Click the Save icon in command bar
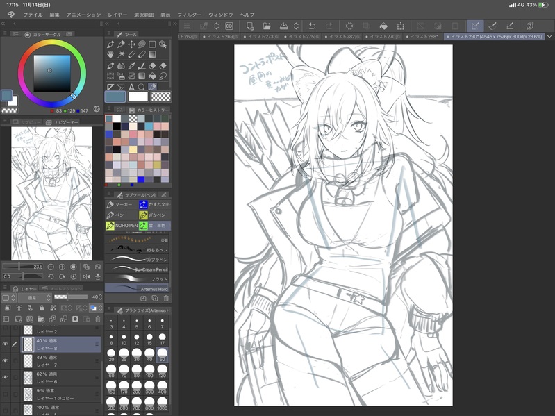 [284, 26]
